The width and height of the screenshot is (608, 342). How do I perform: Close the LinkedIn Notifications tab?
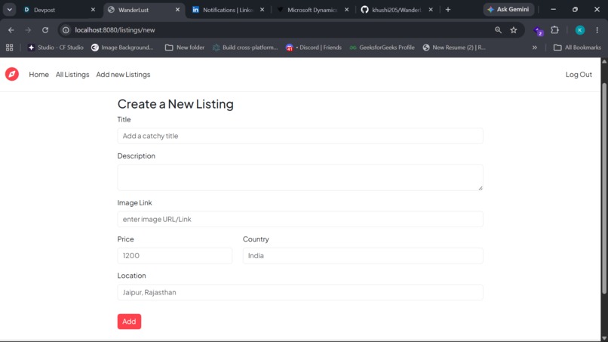[262, 10]
